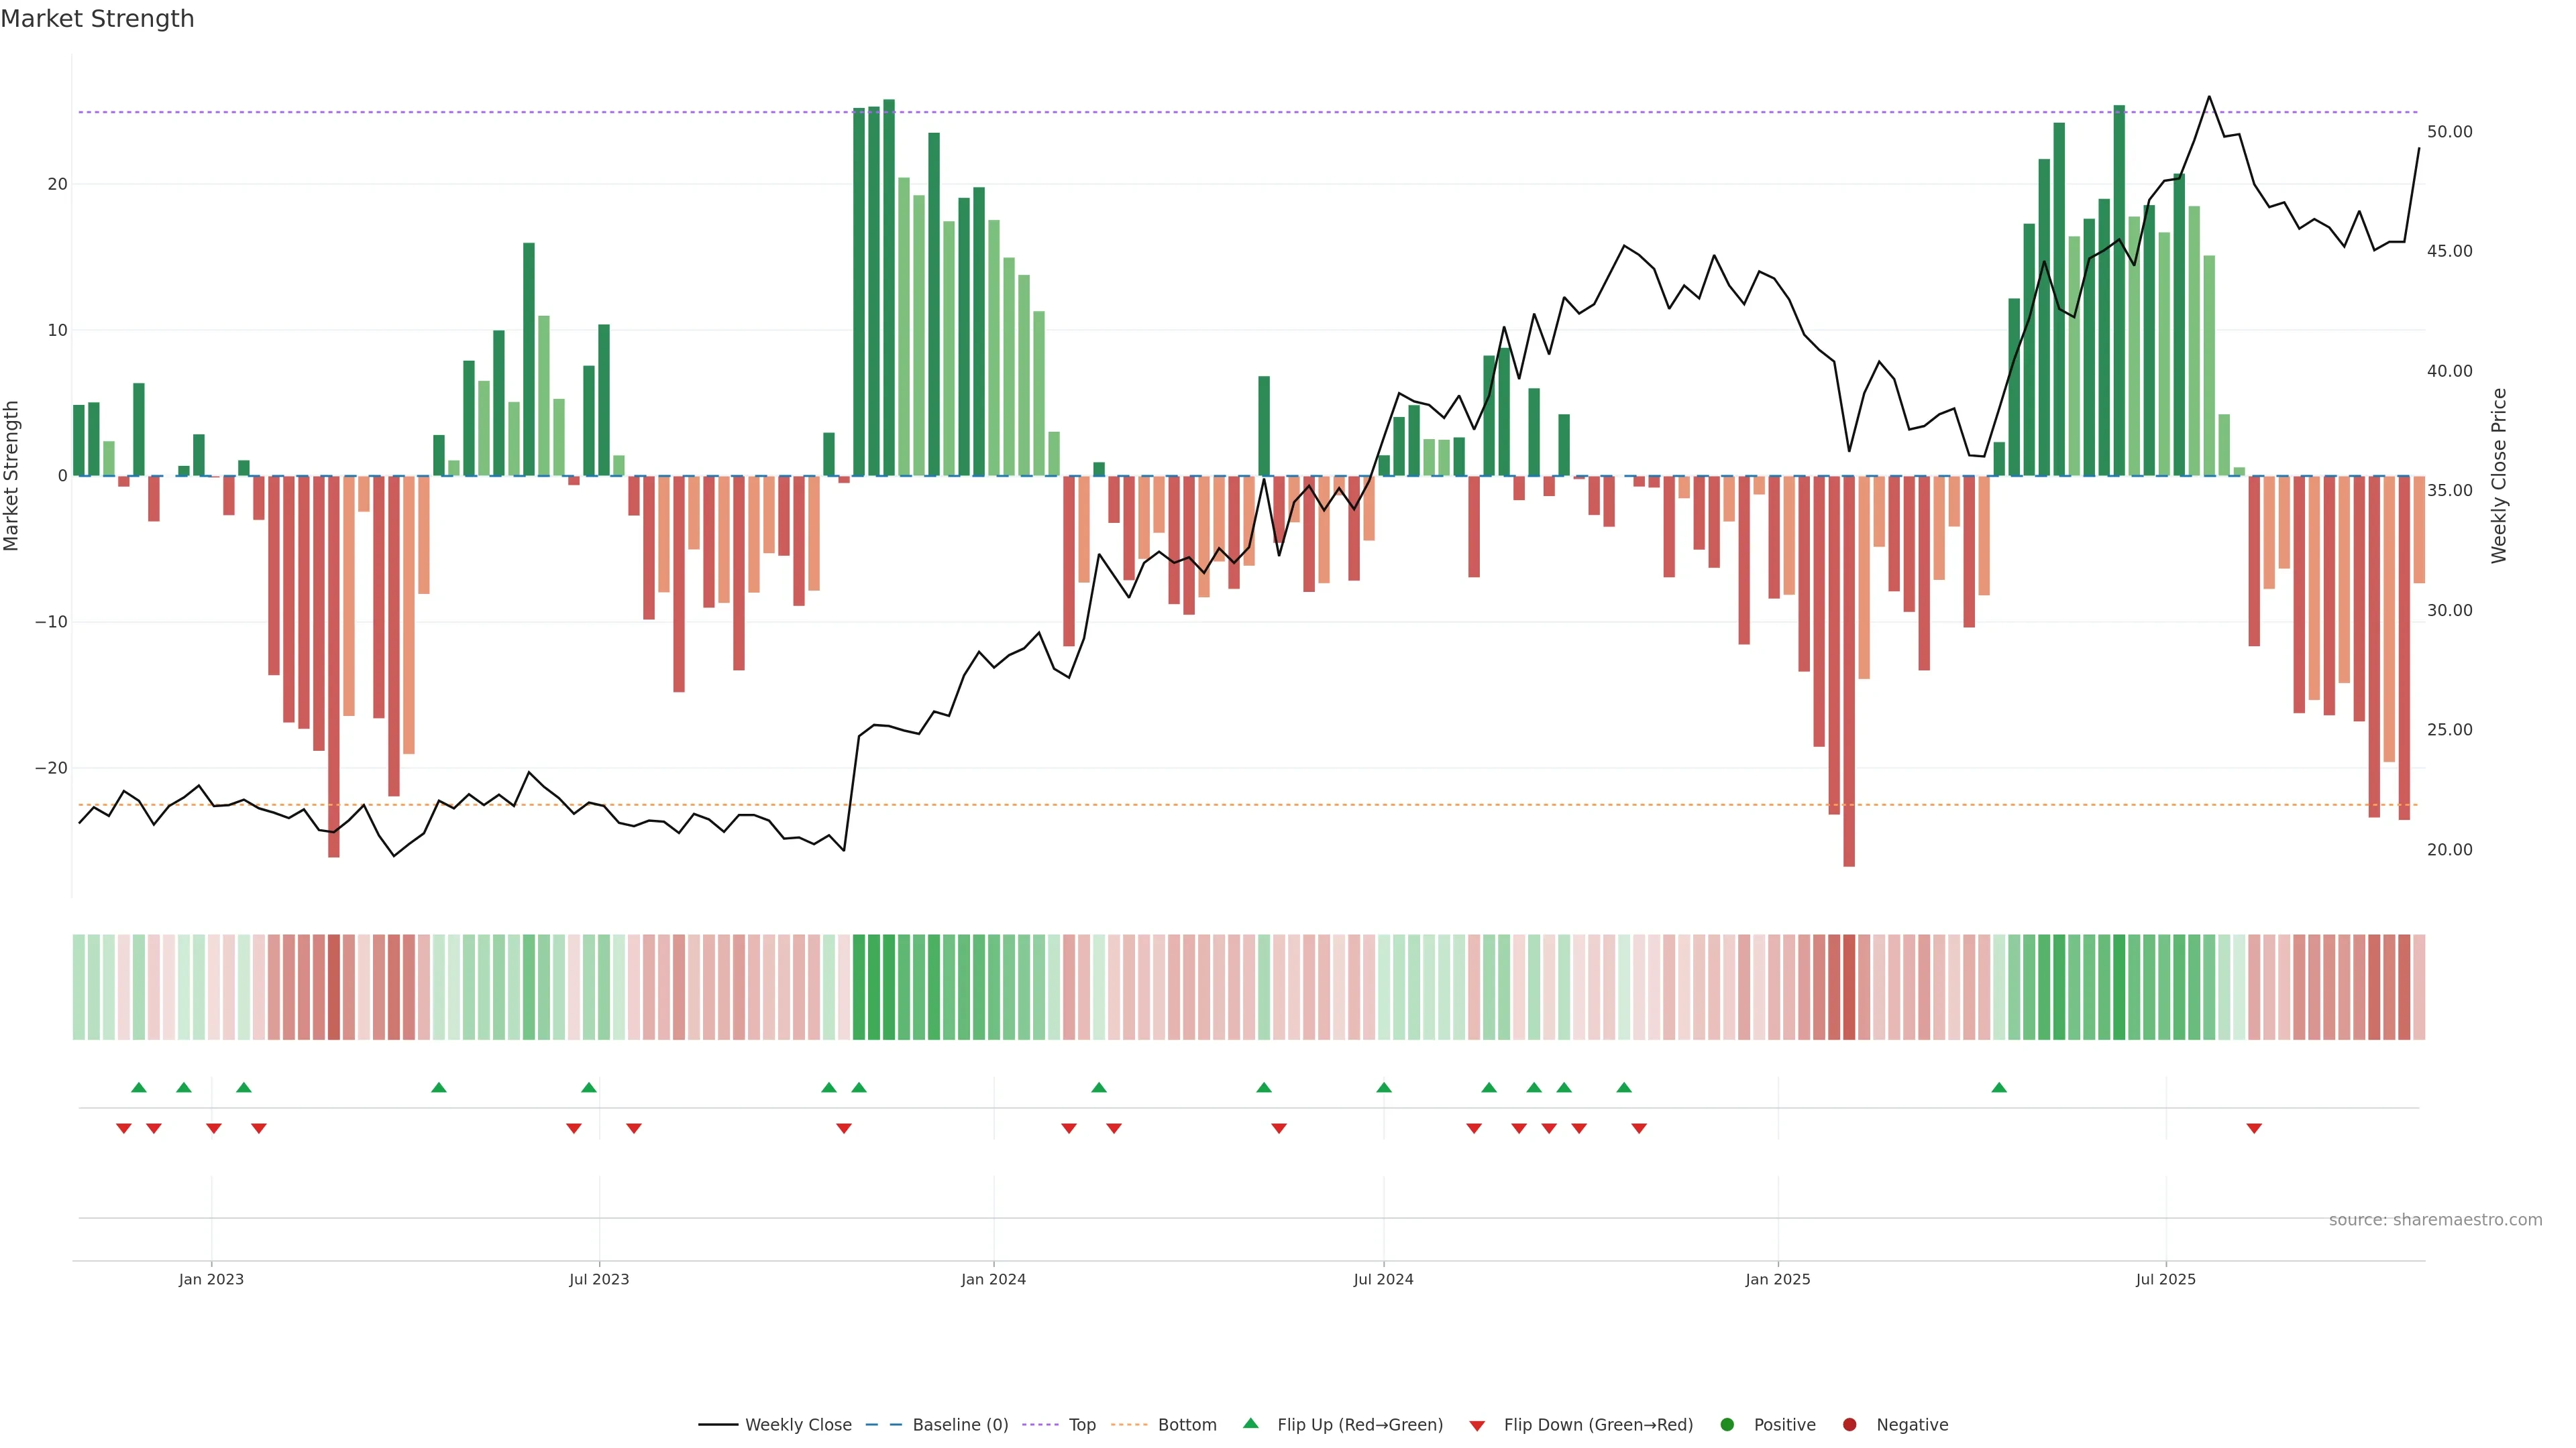Screen dimensions: 2576x1448
Task: Click the source: sharemaestro.com text
Action: pyautogui.click(x=2435, y=1220)
